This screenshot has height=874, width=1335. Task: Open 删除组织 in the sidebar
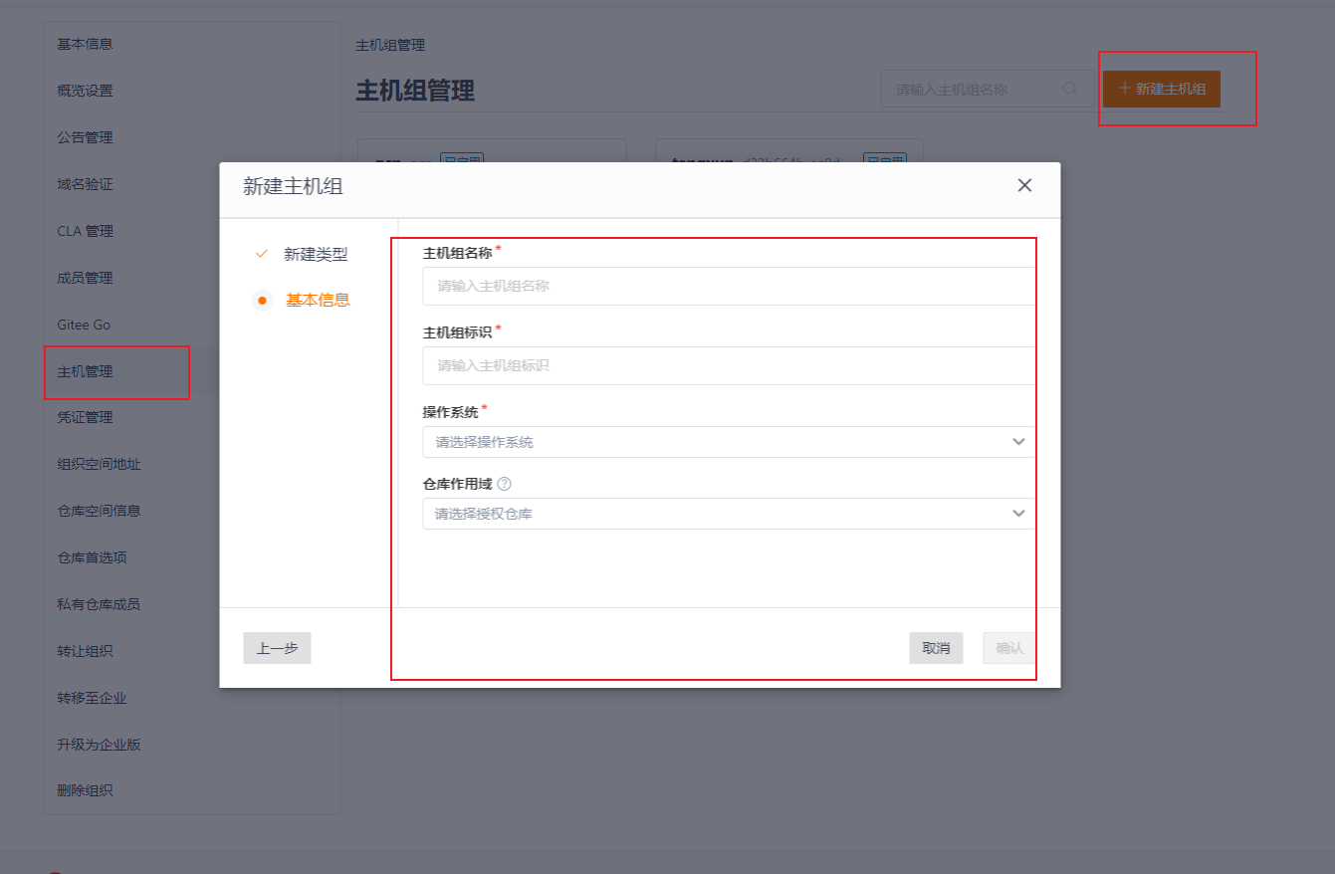pyautogui.click(x=85, y=790)
